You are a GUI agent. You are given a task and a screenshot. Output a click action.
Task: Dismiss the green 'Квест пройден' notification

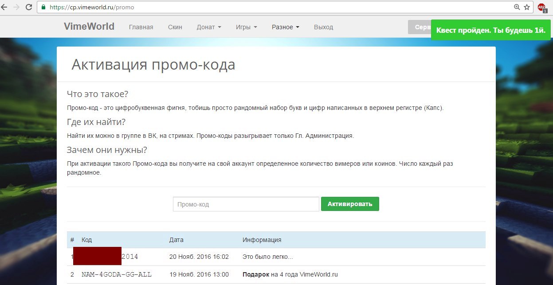(x=490, y=30)
